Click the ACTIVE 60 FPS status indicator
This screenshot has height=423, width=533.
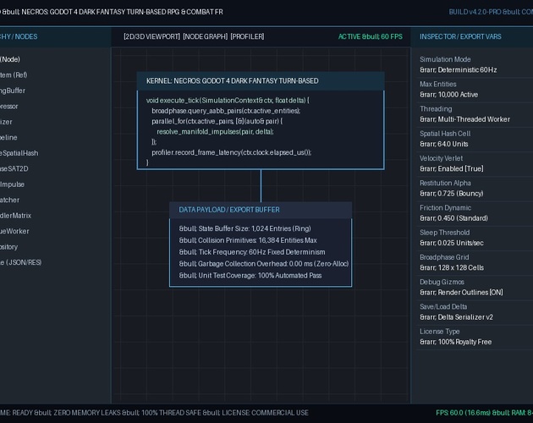tap(371, 36)
